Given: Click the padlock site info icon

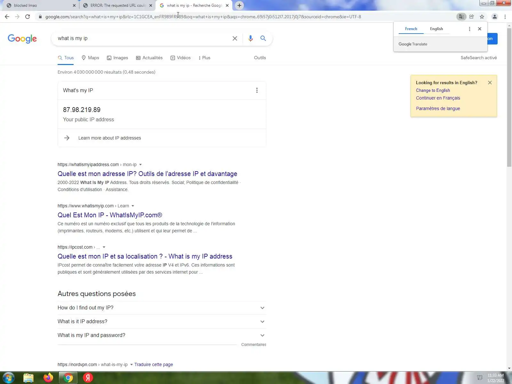Looking at the screenshot, I should coord(40,17).
